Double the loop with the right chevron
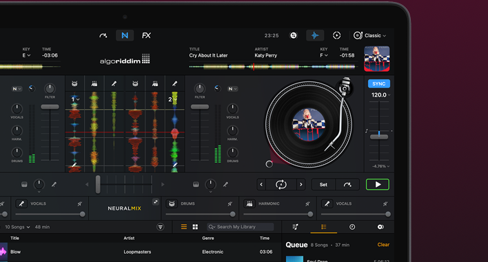 pyautogui.click(x=301, y=185)
